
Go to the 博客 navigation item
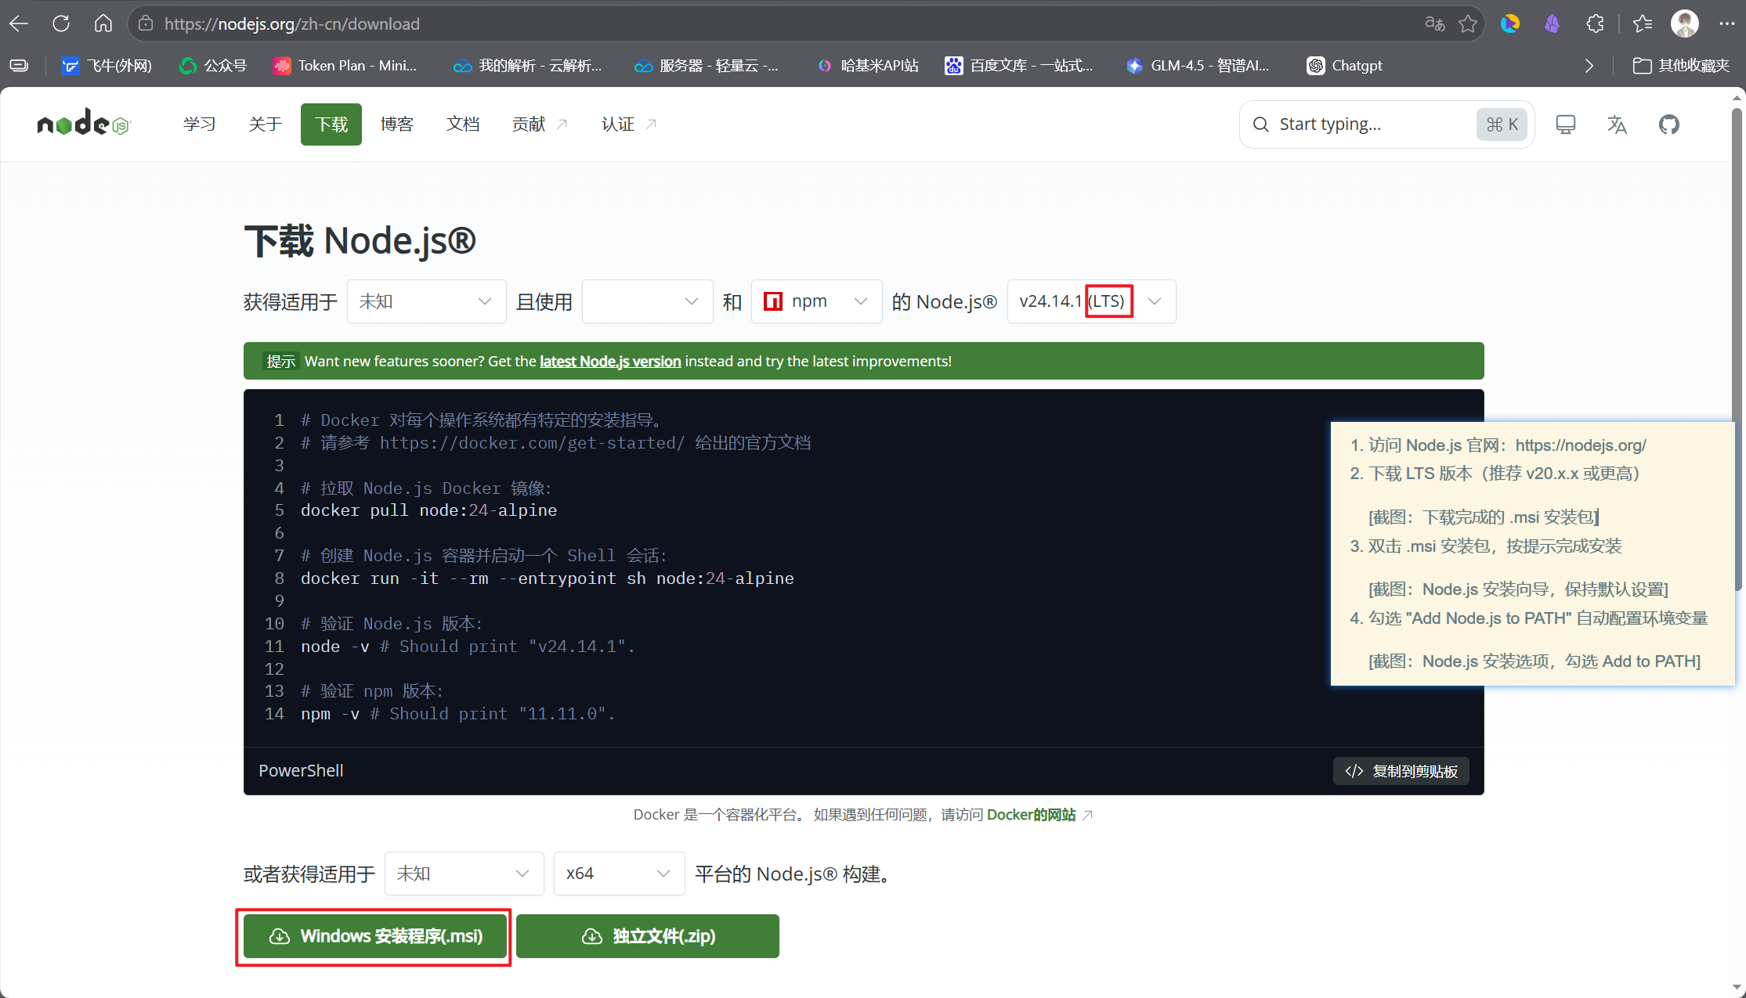click(x=397, y=124)
